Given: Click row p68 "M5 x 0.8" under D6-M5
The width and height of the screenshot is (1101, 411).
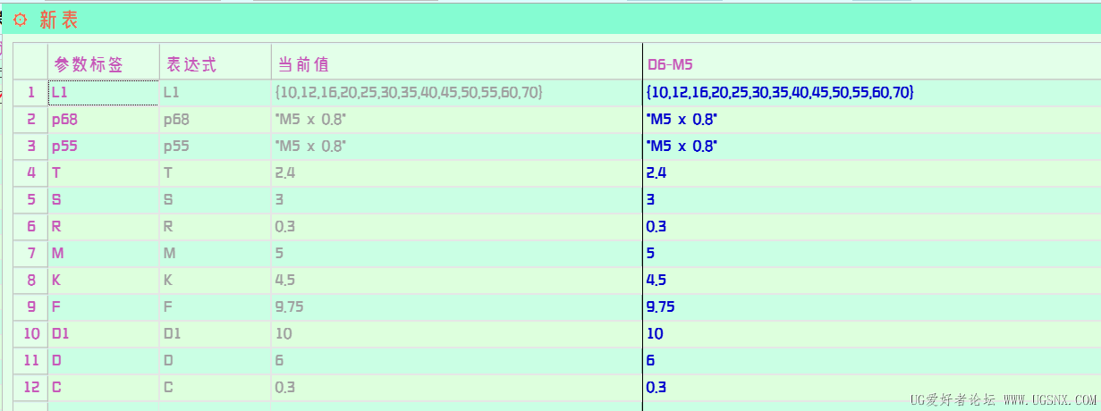Looking at the screenshot, I should point(872,120).
